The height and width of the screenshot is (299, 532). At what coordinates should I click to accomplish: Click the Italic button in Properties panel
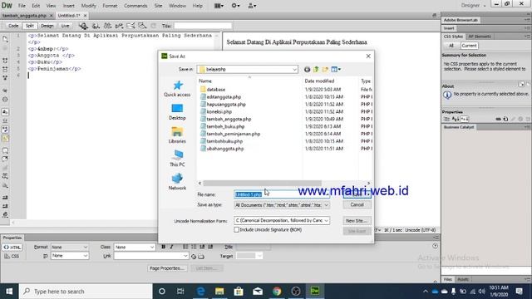(x=172, y=247)
